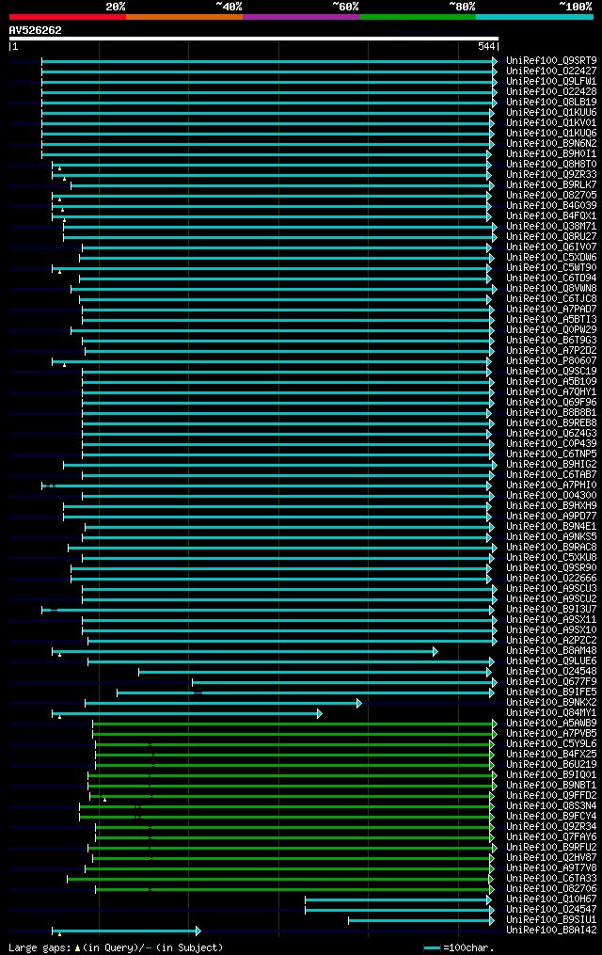Viewport: 602px width, 955px height.
Task: Select the UniRef100_Q677F9 label
Action: [551, 682]
